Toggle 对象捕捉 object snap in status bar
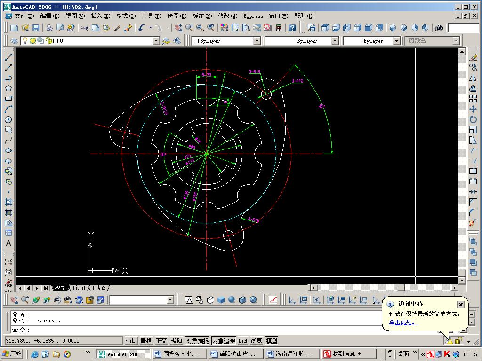Image resolution: width=482 pixels, height=361 pixels. (x=197, y=341)
